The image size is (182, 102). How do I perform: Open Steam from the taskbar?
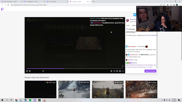[x=25, y=100]
